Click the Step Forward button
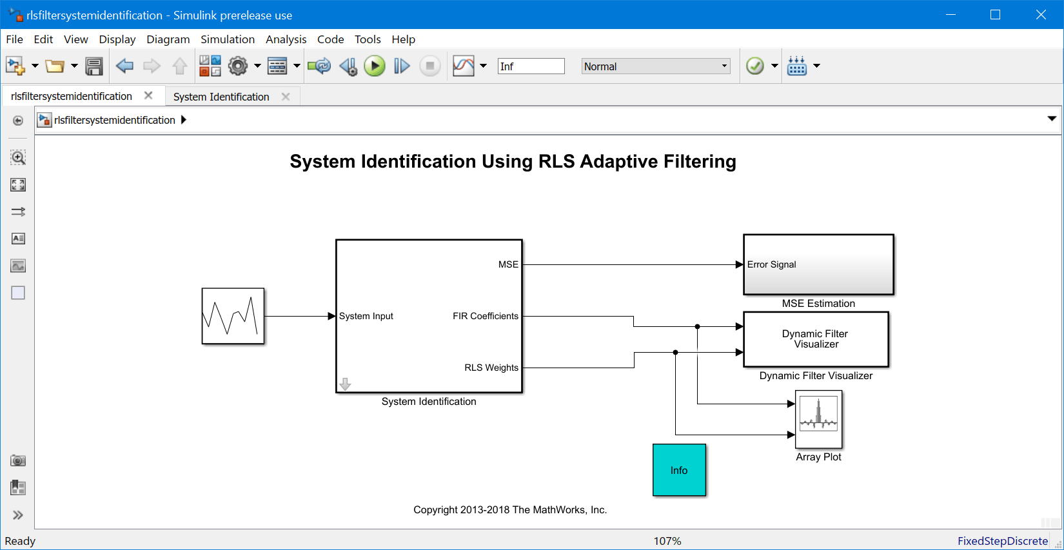 click(402, 66)
